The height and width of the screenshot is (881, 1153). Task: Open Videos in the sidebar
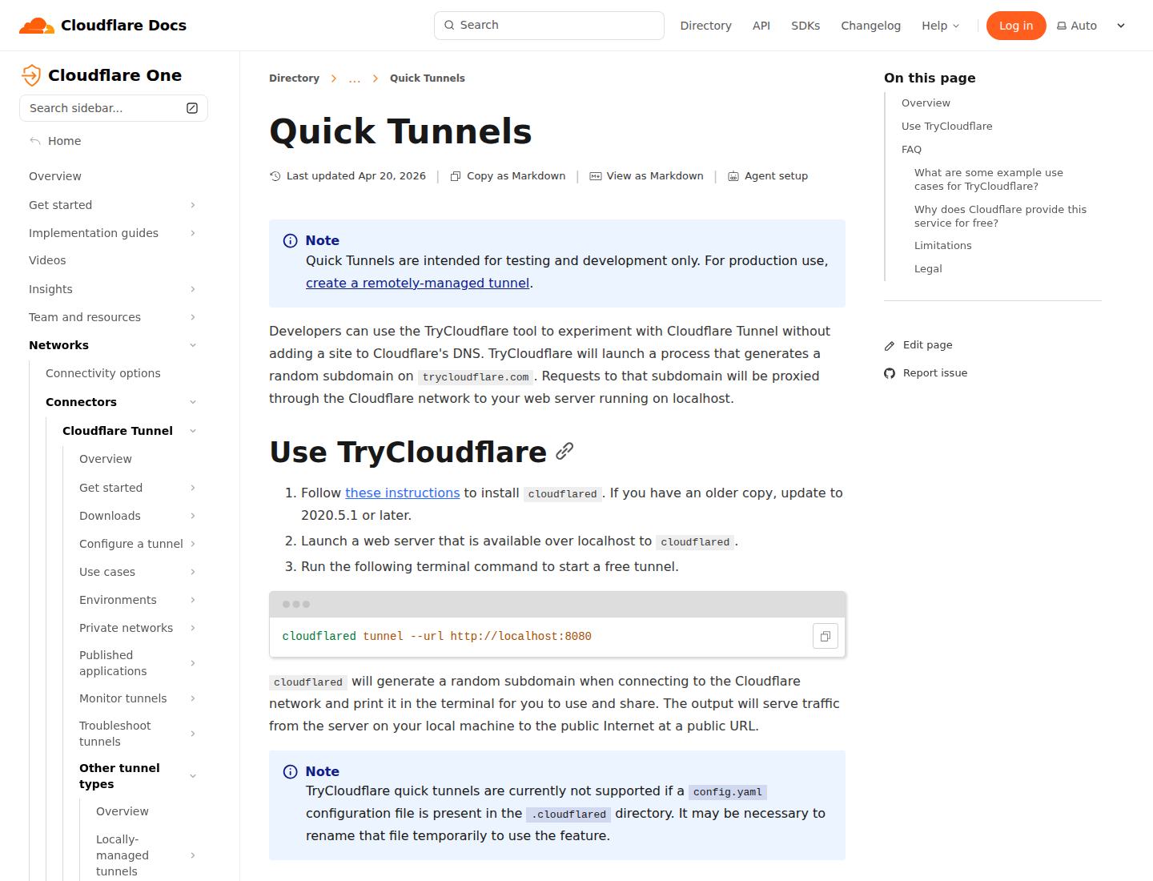47,260
